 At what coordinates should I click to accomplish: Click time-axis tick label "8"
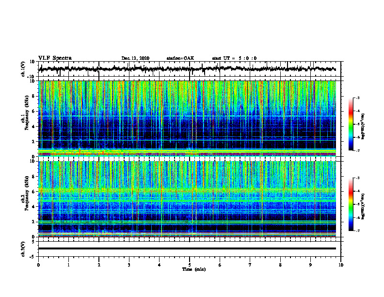pyautogui.click(x=280, y=265)
